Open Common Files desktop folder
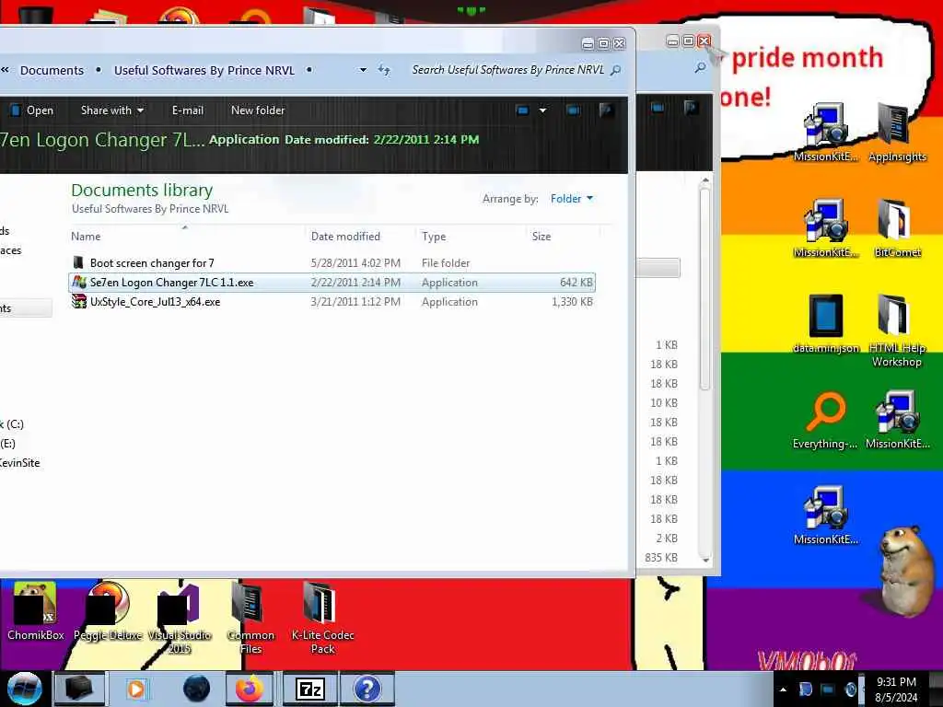The image size is (943, 707). [x=250, y=618]
